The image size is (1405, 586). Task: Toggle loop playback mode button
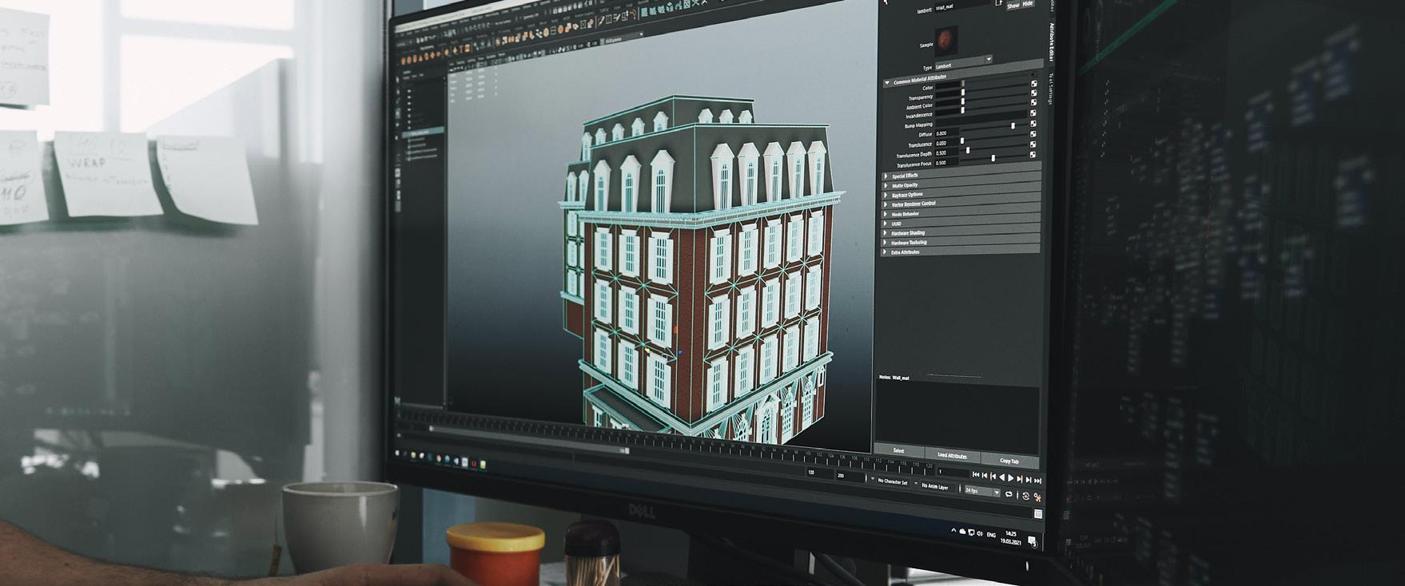[1009, 494]
